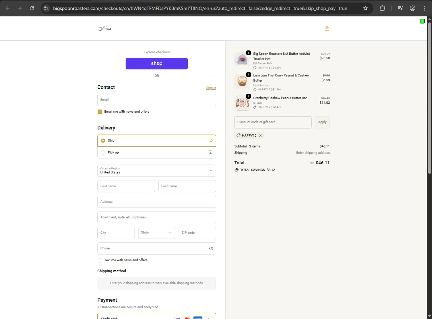Screen dimensions: 432x319
Task: Click the 'Subtotal · 3 items' label
Action: pyautogui.click(x=247, y=146)
